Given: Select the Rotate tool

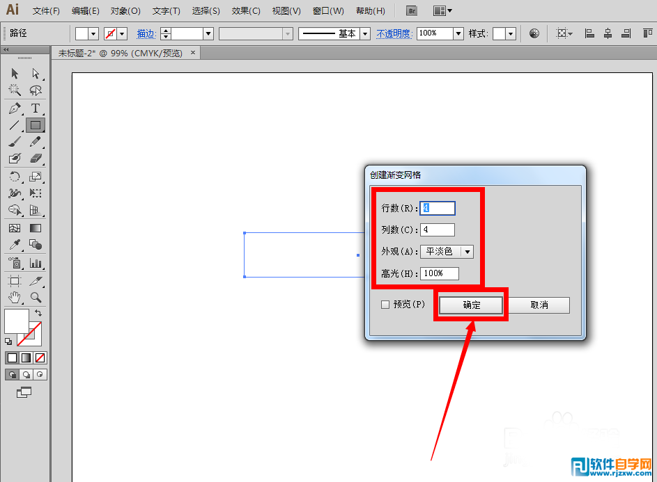Looking at the screenshot, I should click(x=15, y=177).
